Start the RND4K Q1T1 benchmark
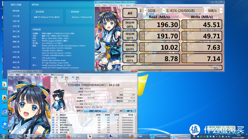Viewport: 248px width, 139px height. [130, 58]
